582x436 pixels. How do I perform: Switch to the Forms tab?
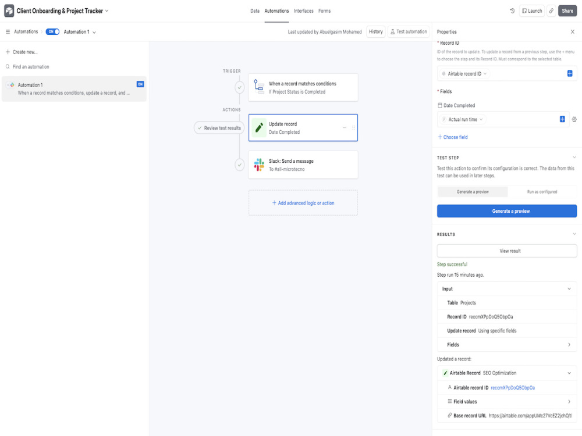(x=324, y=10)
